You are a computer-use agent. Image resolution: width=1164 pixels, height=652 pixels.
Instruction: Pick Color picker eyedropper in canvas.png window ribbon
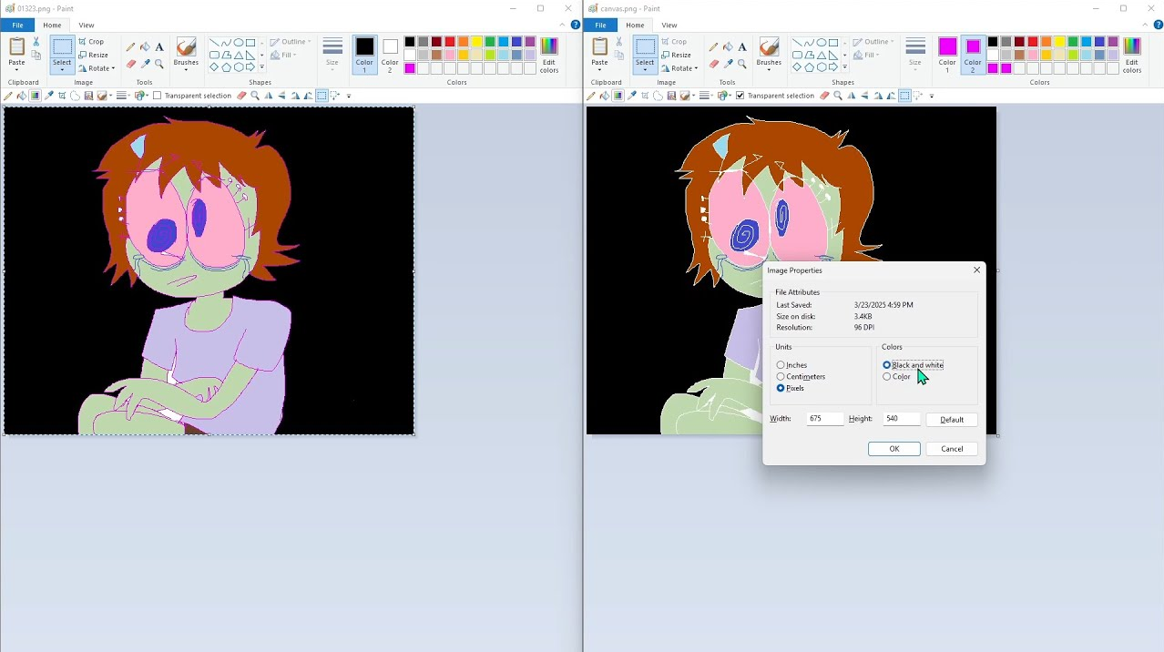(x=728, y=64)
